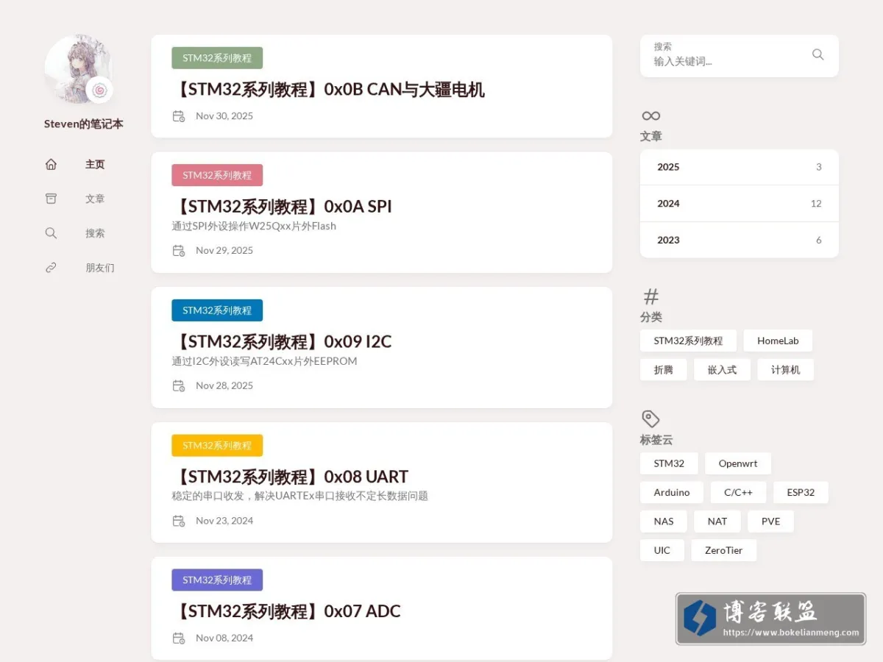Open 搜索 in sidebar menu
Viewport: 883px width, 662px height.
click(x=95, y=233)
